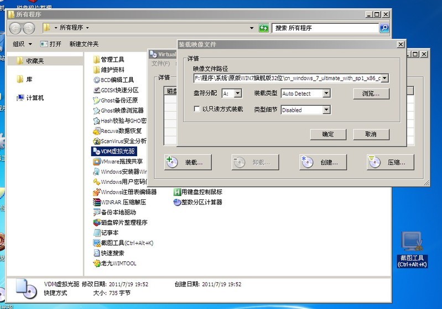Select VMware拖拽共享 shortcut icon
Image resolution: width=442 pixels, height=309 pixels.
click(97, 161)
